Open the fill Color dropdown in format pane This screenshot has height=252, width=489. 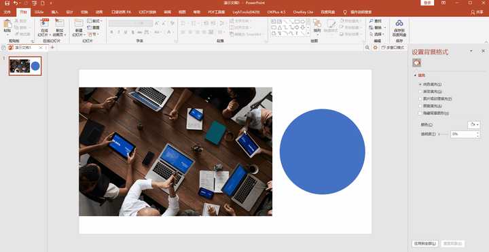(x=474, y=125)
